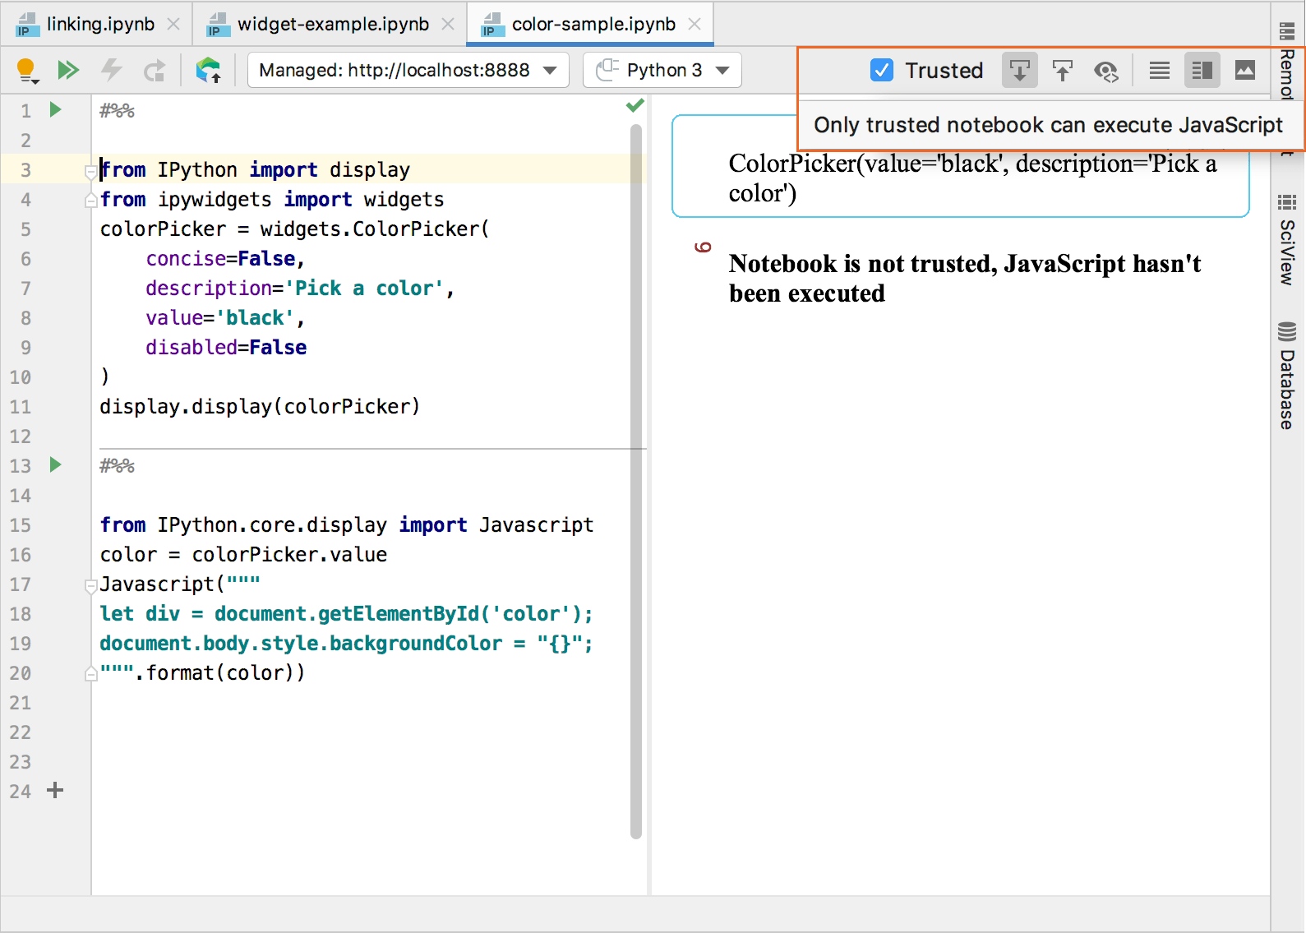The width and height of the screenshot is (1306, 933).
Task: Click the 'from ipywidgets import widgets' line
Action: tap(272, 199)
